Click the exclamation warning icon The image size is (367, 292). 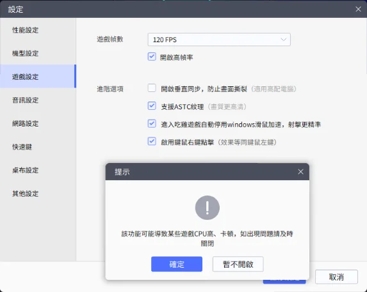pos(207,208)
